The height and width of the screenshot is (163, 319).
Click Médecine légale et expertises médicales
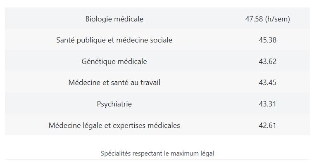point(114,125)
